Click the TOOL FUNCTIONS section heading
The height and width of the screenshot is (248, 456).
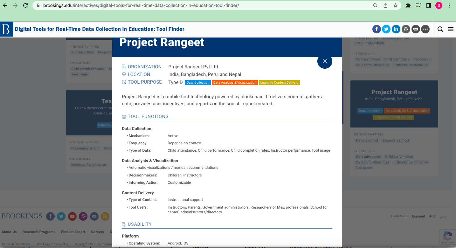(148, 116)
